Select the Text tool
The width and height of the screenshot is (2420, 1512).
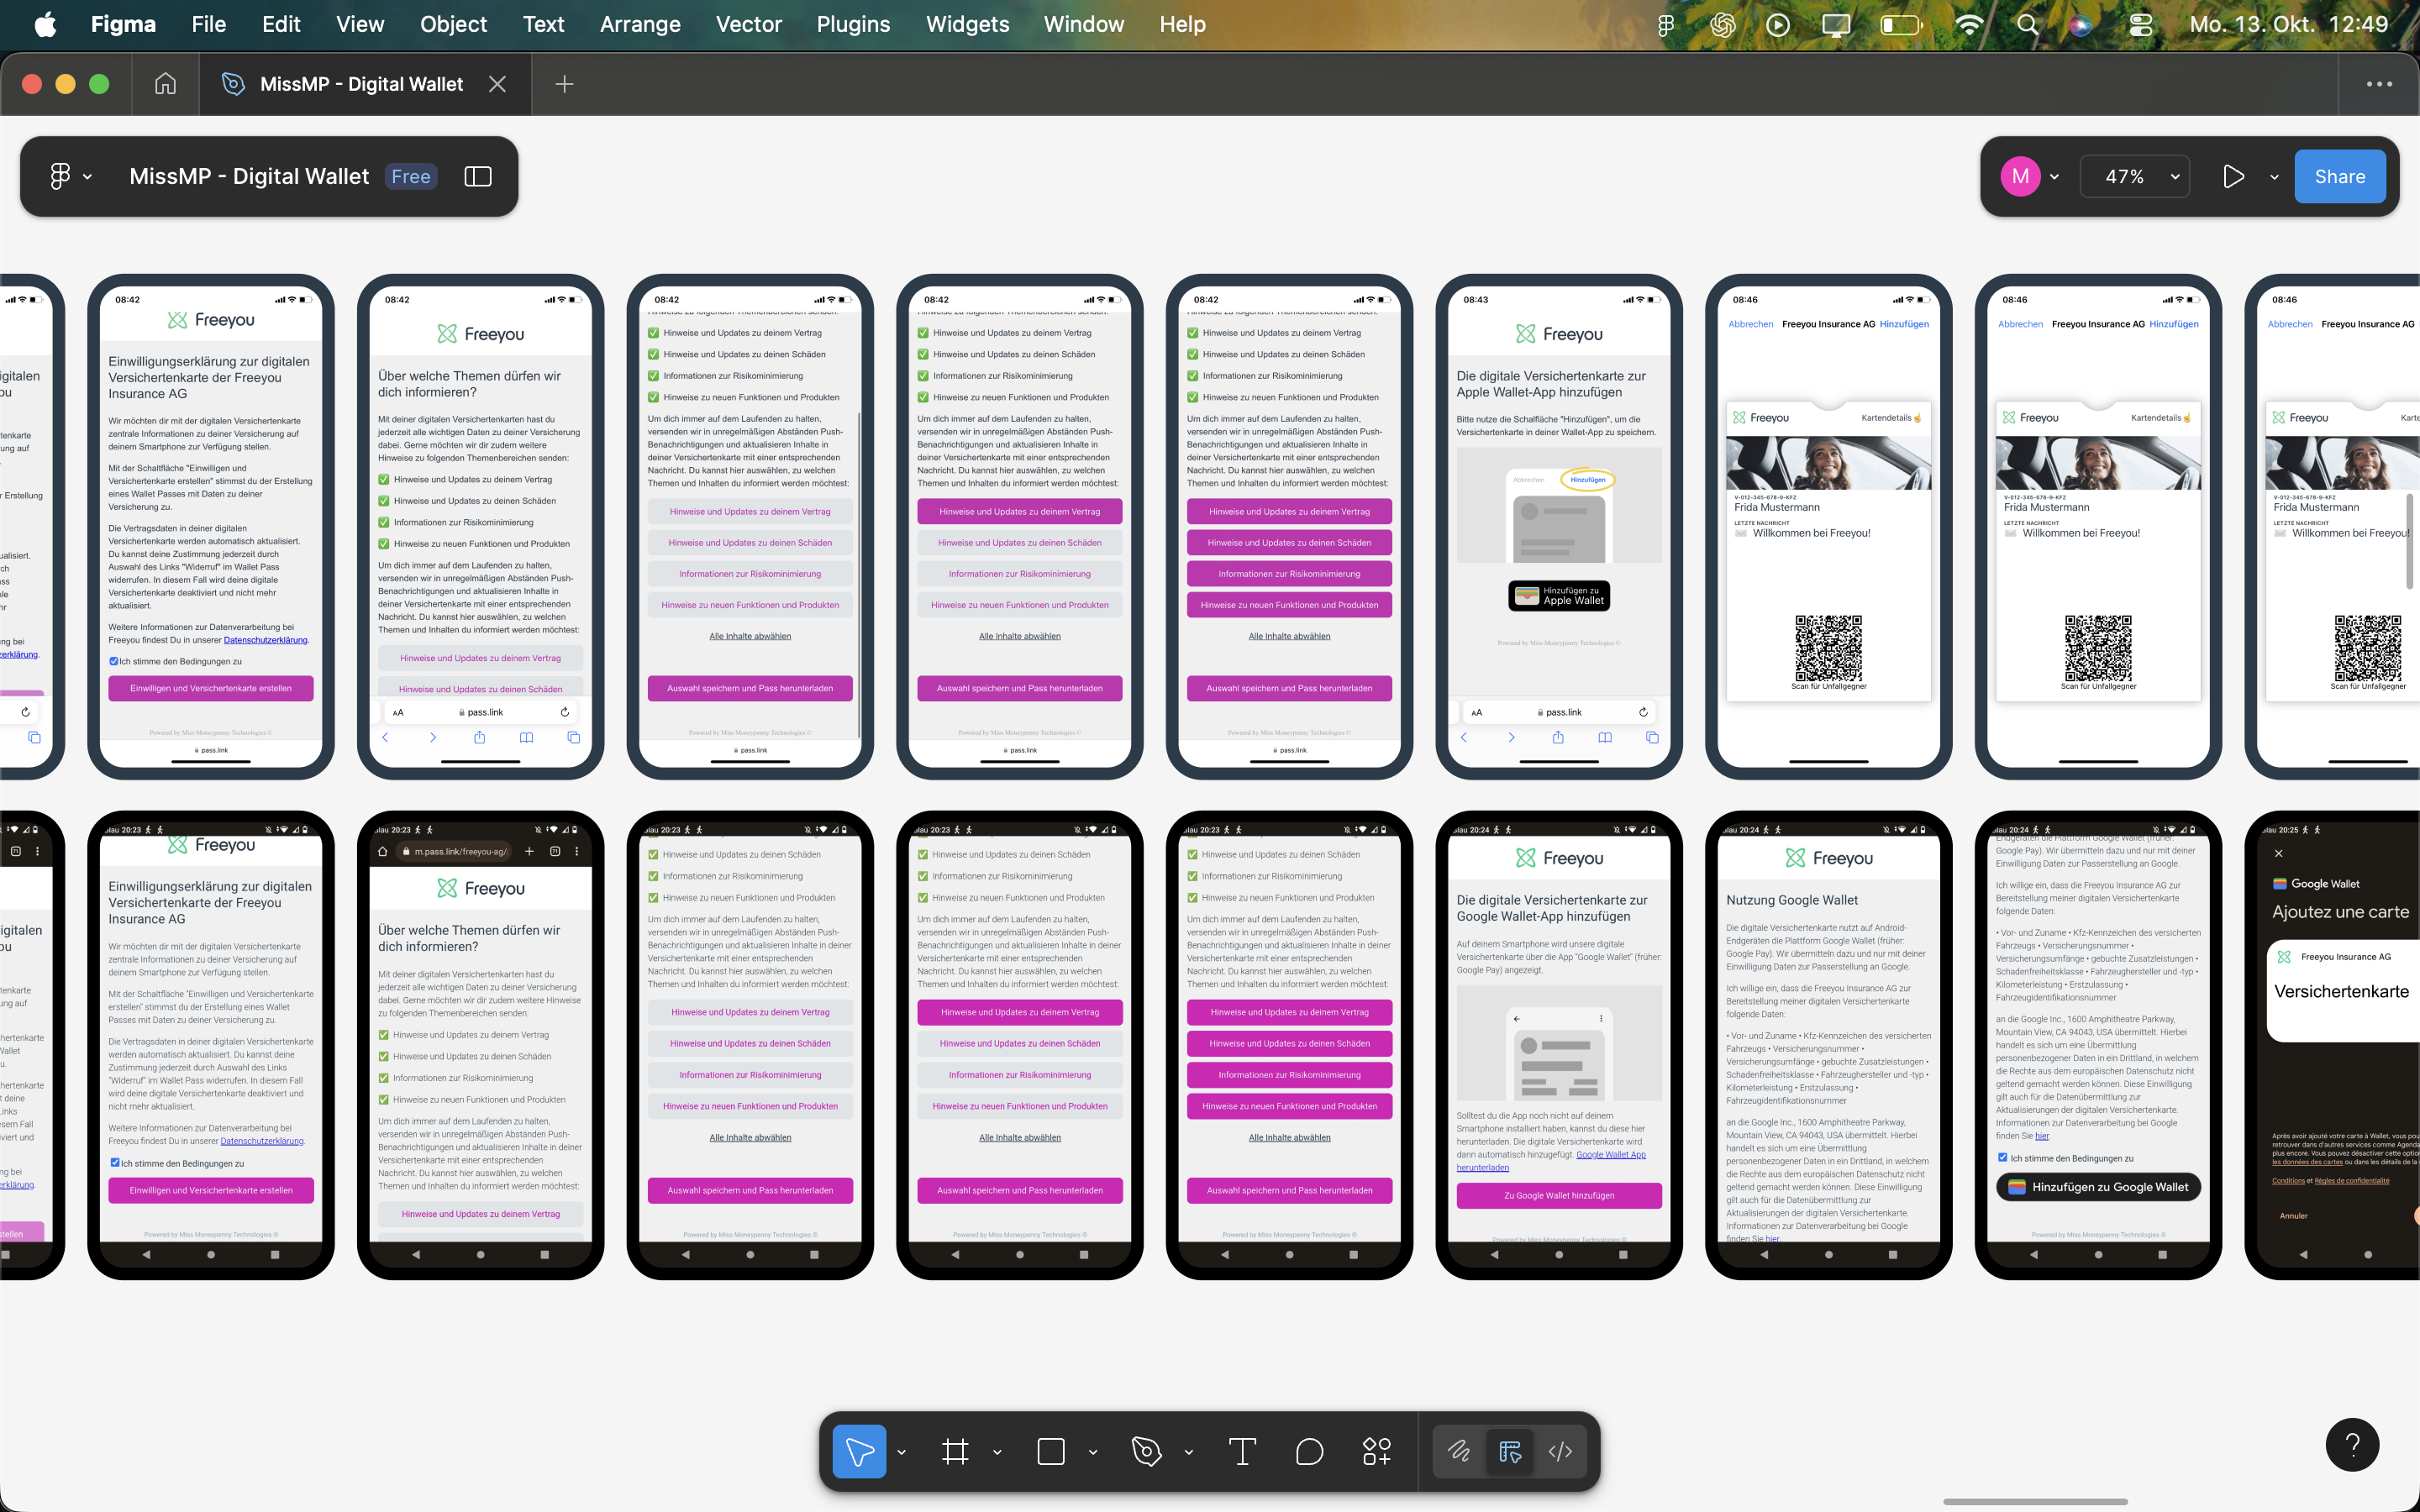1242,1451
